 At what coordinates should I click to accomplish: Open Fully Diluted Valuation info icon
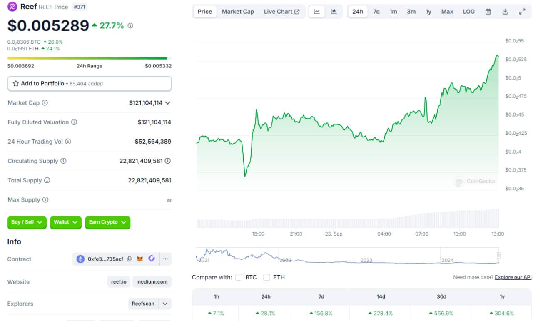[x=74, y=122]
